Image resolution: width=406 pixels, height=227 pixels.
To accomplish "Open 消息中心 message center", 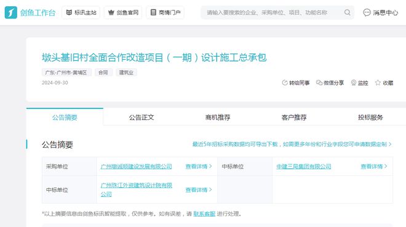I will click(380, 12).
